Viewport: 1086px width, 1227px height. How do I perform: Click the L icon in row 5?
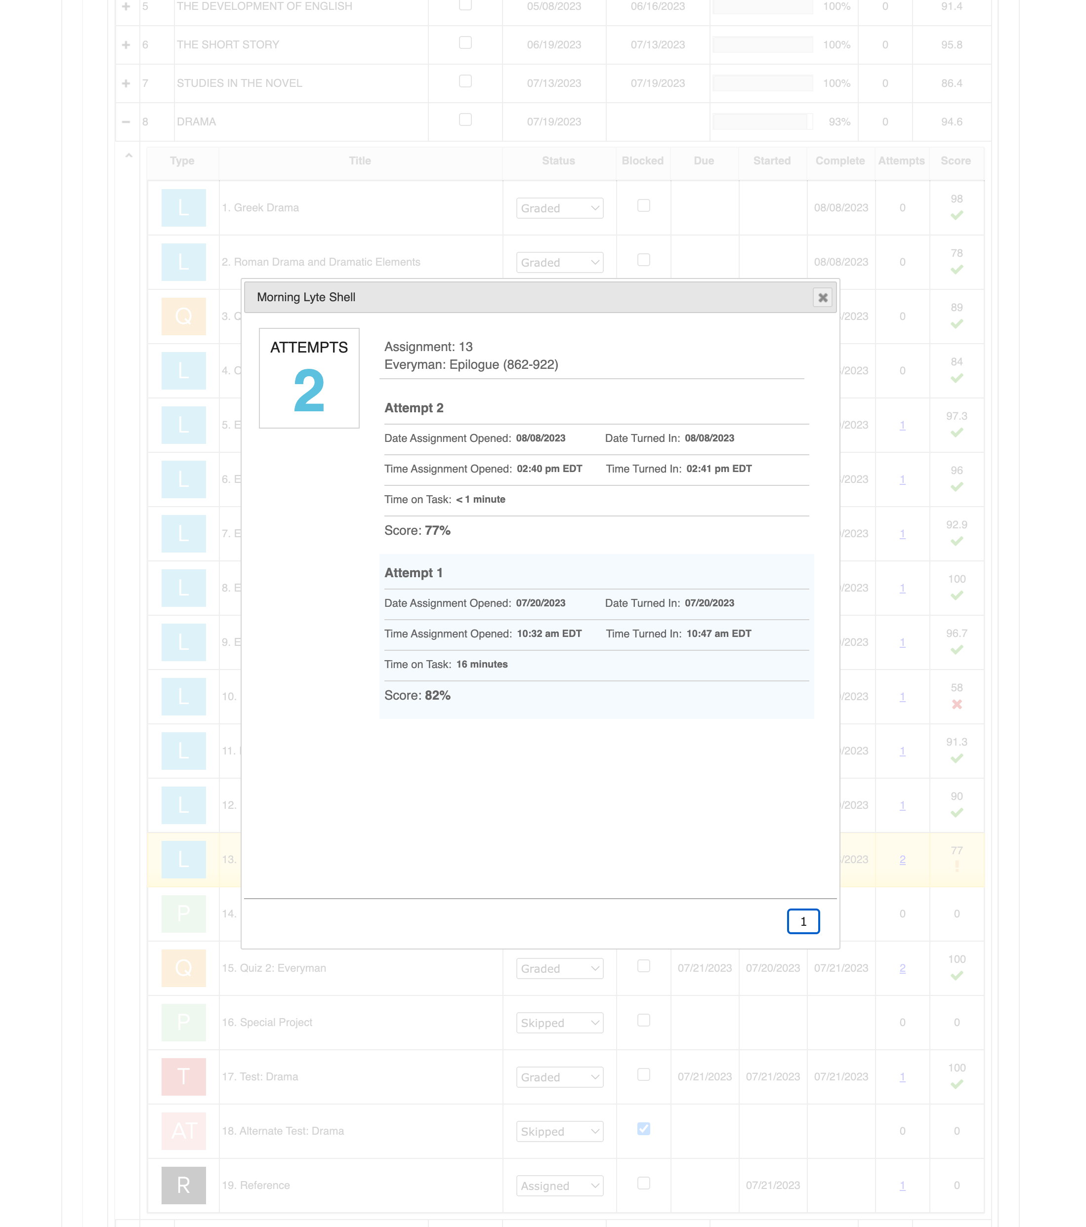point(183,425)
